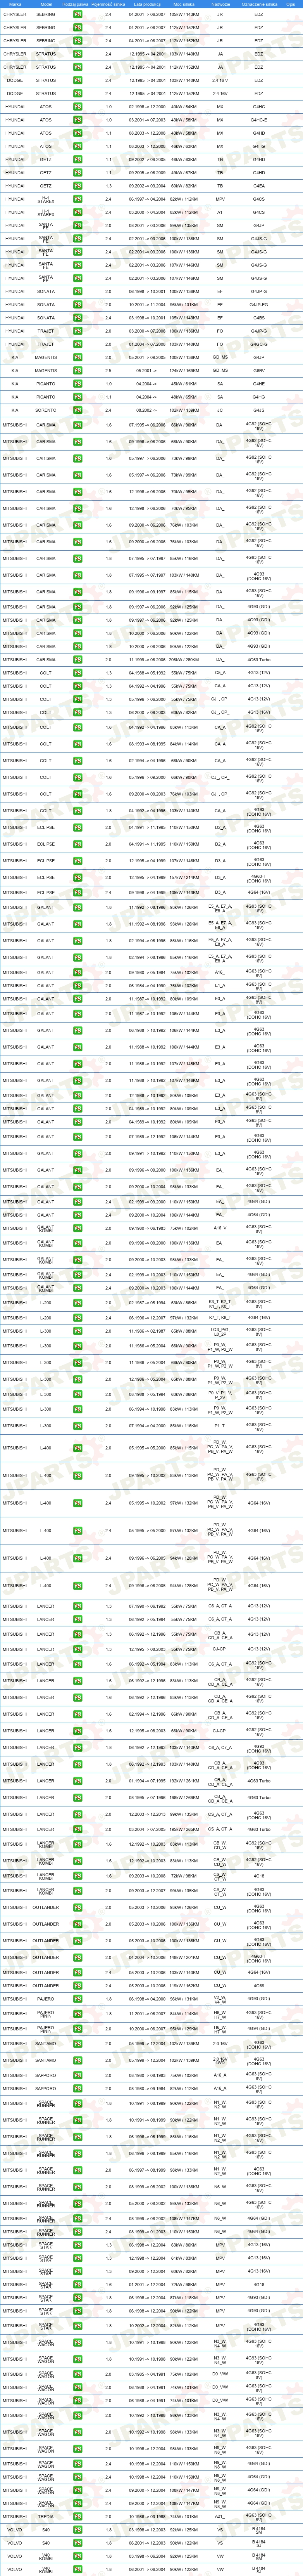Select the G4HC-E engine code cell
Image resolution: width=303 pixels, height=2576 pixels.
[259, 120]
